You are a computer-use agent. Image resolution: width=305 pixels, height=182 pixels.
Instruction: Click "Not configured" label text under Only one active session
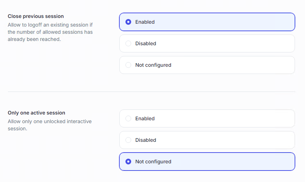[x=153, y=162]
